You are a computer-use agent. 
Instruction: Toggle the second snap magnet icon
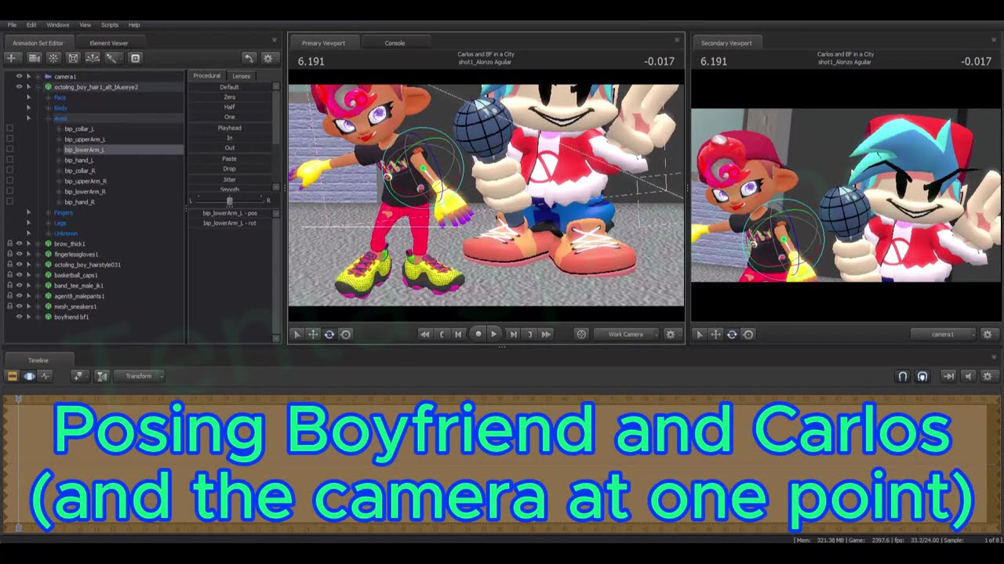[922, 376]
